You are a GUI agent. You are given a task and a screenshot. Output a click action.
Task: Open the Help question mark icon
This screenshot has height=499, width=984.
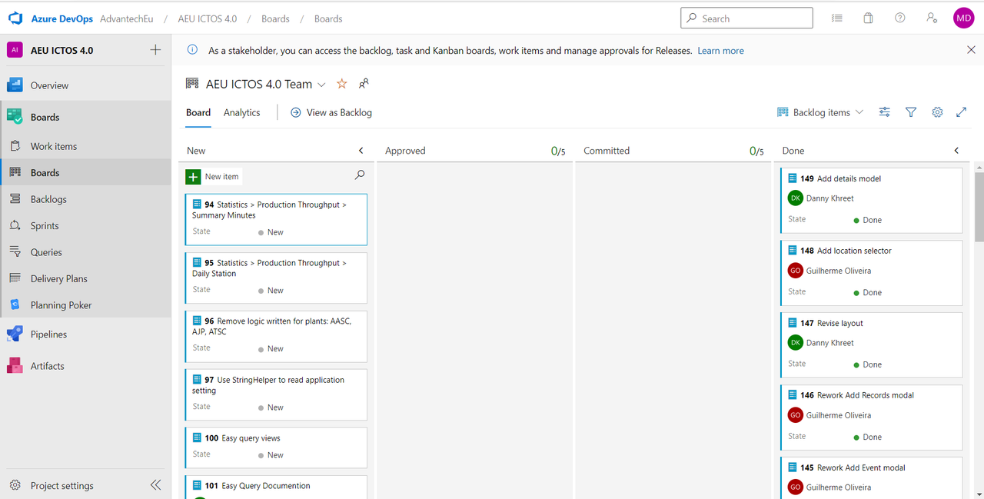(899, 18)
